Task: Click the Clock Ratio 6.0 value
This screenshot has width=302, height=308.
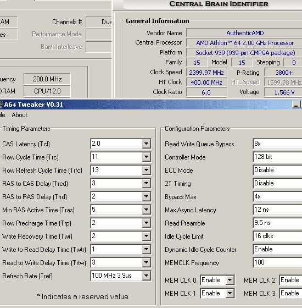Action: coord(206,92)
